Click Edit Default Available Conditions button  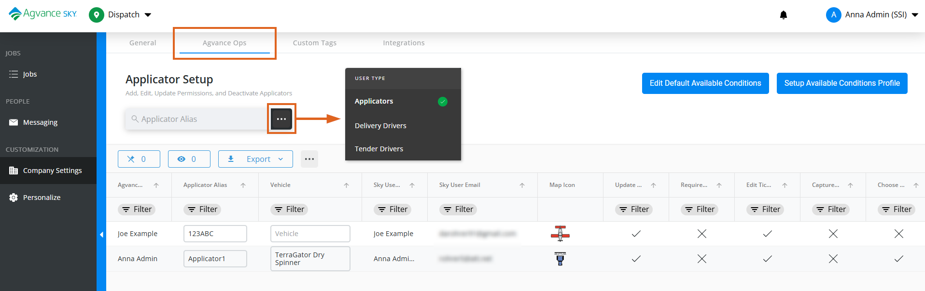pyautogui.click(x=705, y=83)
